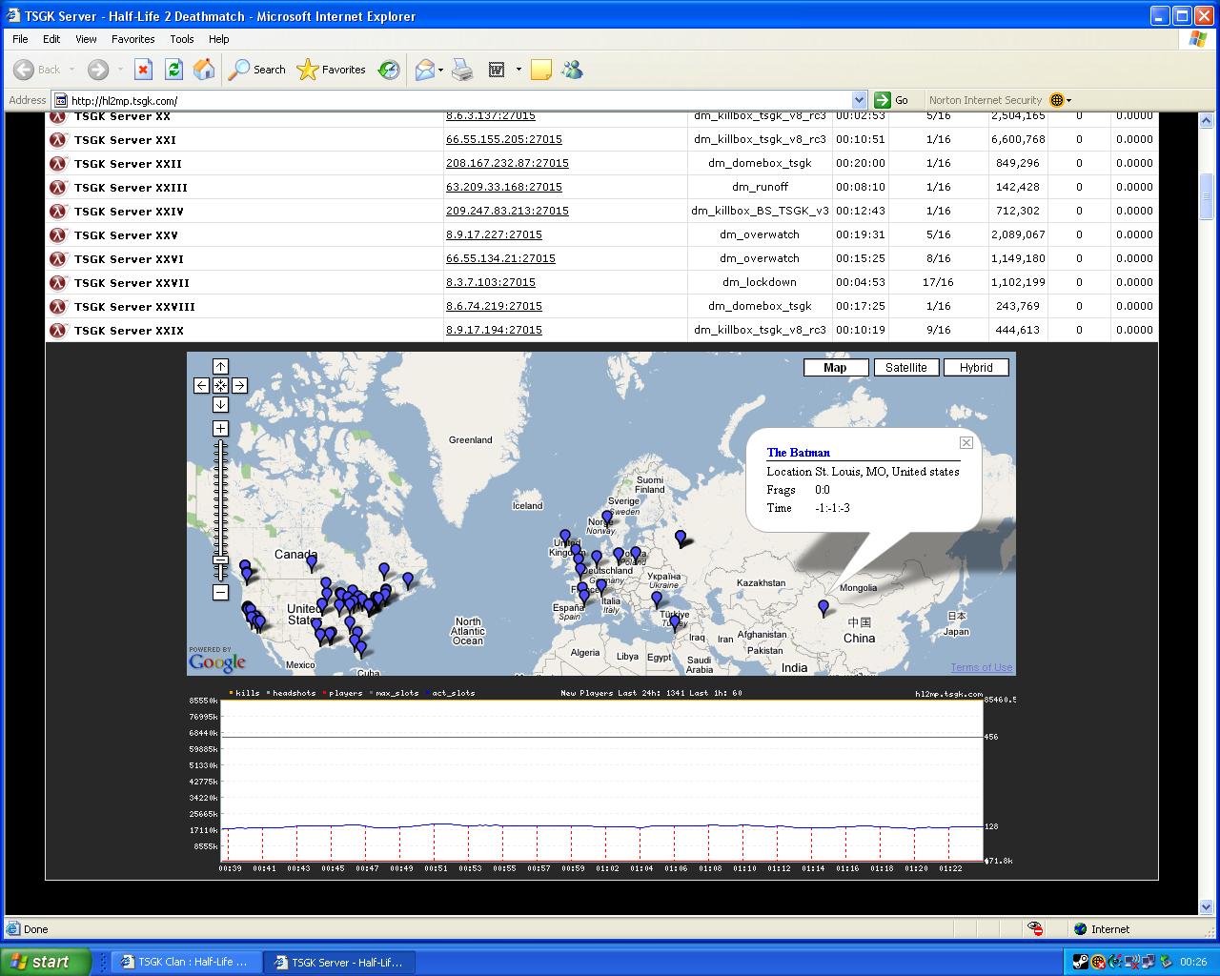The height and width of the screenshot is (976, 1220).
Task: Click the History toolbar icon
Action: (389, 70)
